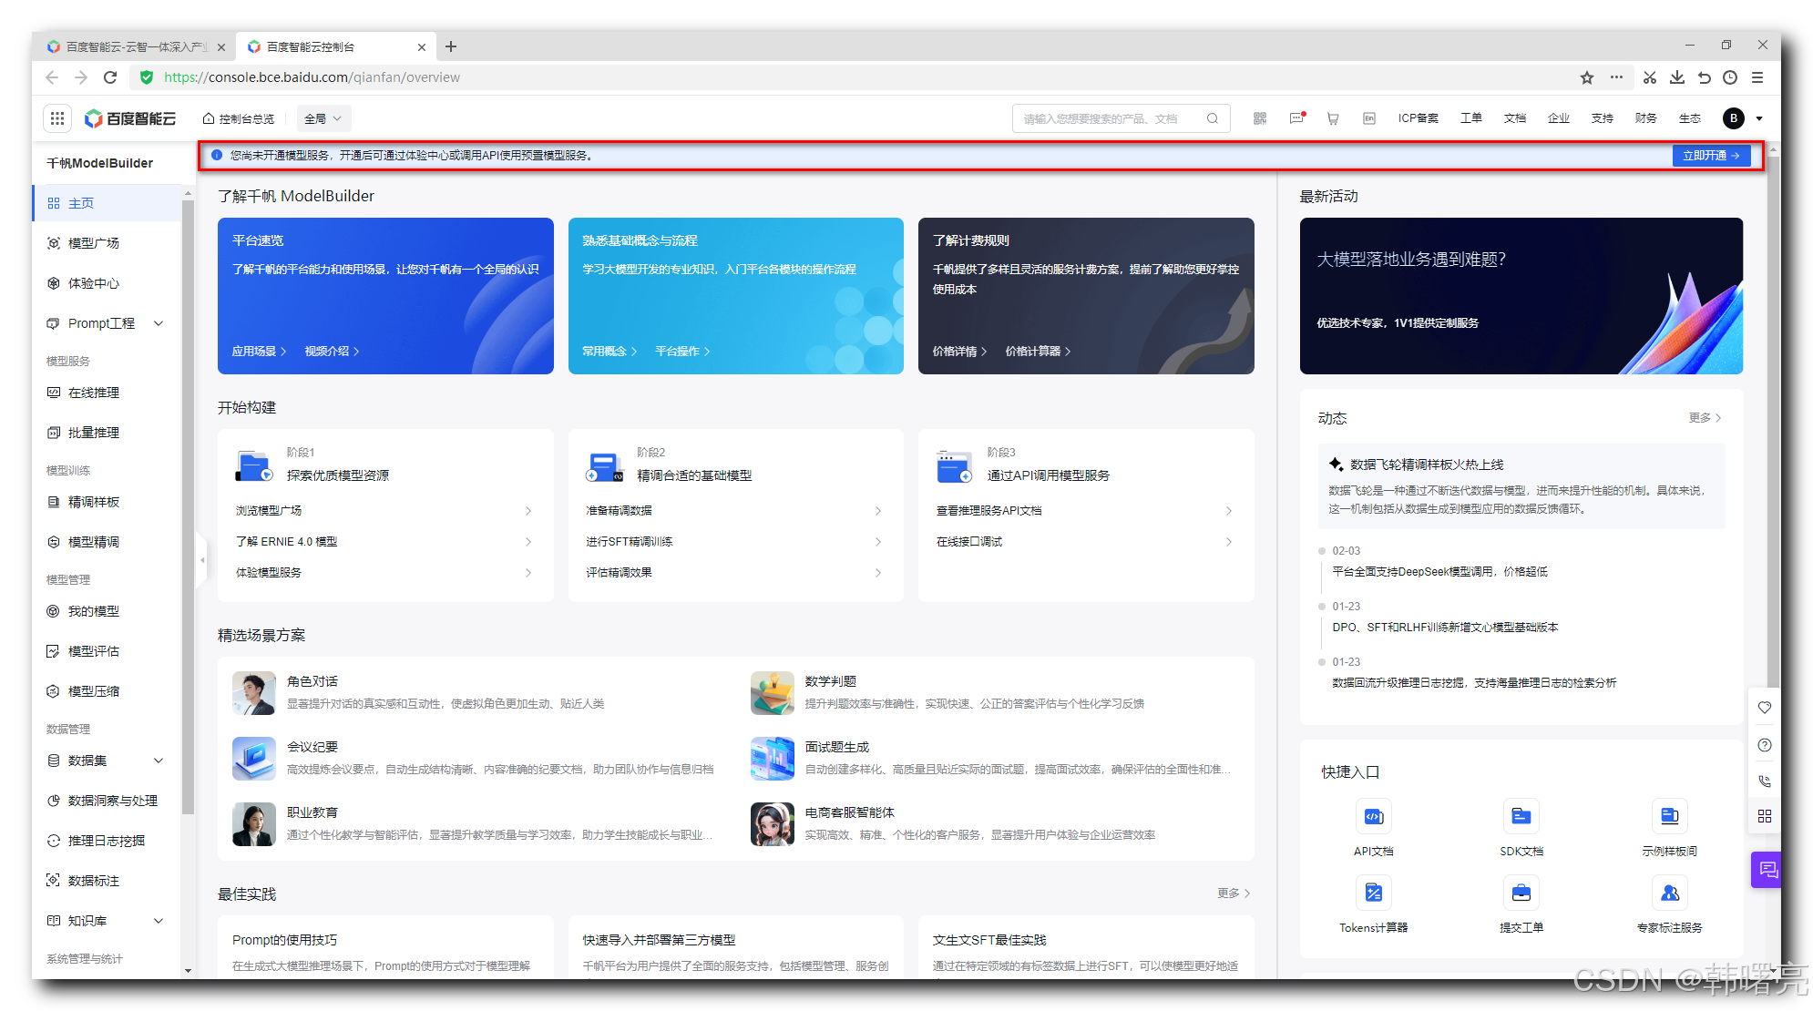The width and height of the screenshot is (1813, 1011).
Task: Select 模型广场 in the sidebar
Action: tap(94, 243)
